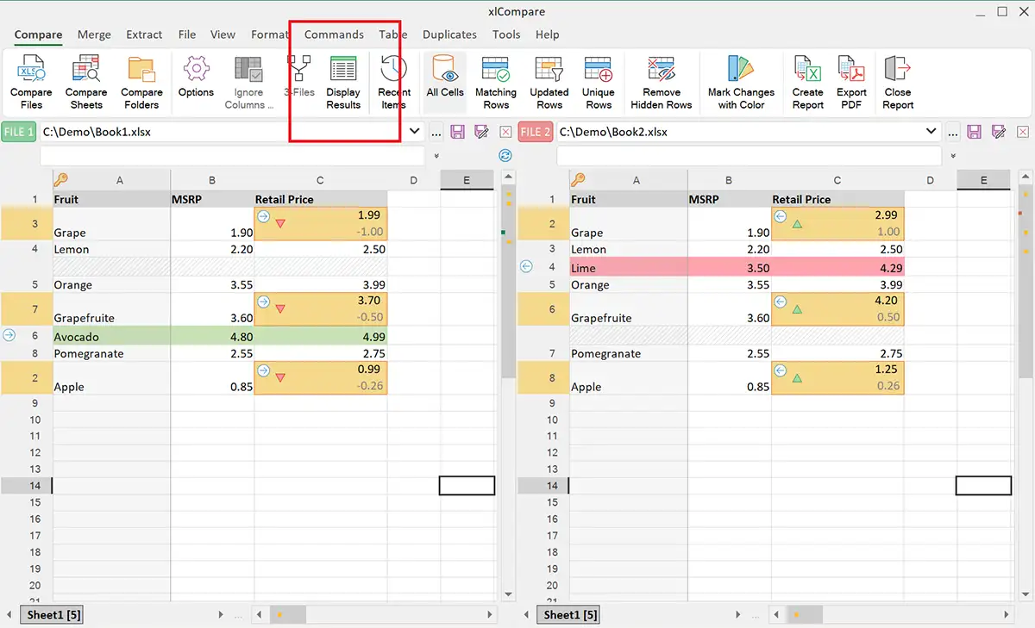
Task: Start a 3-Files comparison
Action: (x=299, y=82)
